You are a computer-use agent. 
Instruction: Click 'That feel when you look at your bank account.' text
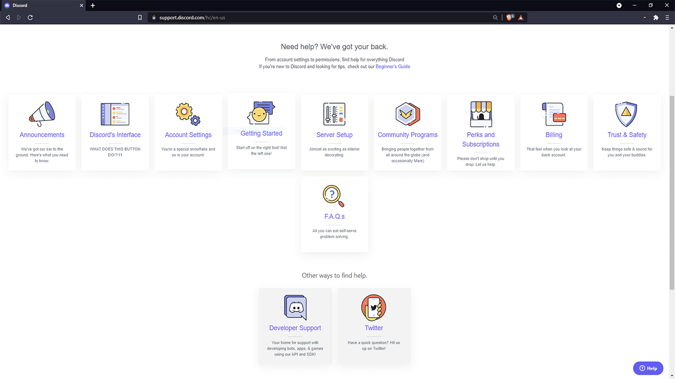click(554, 152)
